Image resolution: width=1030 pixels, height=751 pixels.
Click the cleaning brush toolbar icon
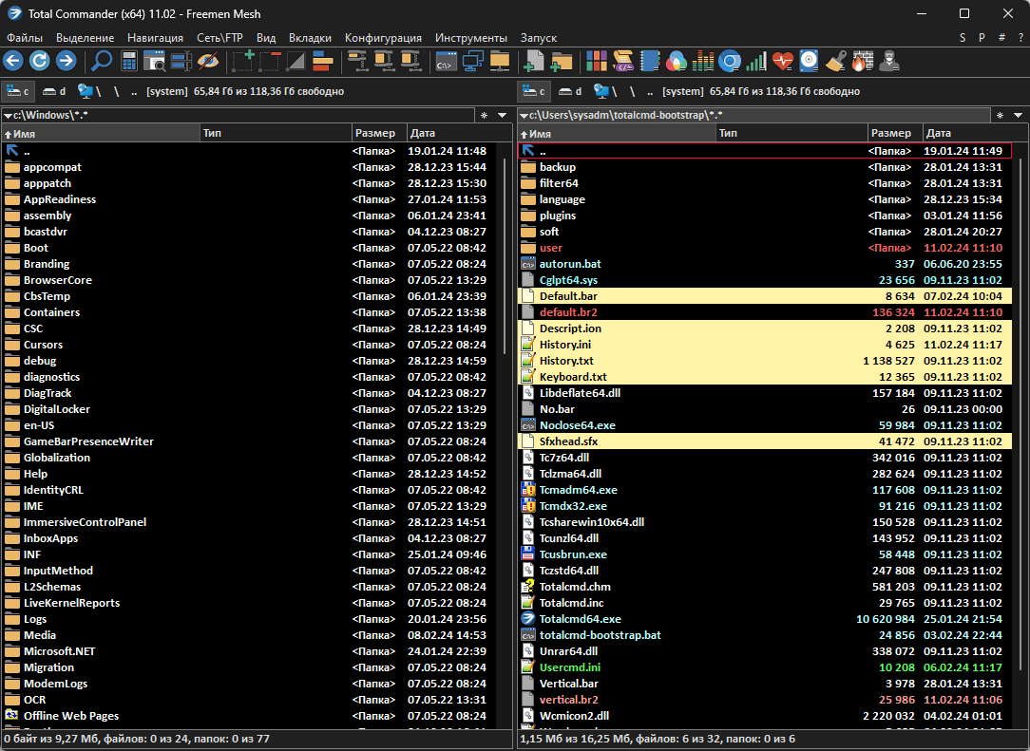(835, 62)
